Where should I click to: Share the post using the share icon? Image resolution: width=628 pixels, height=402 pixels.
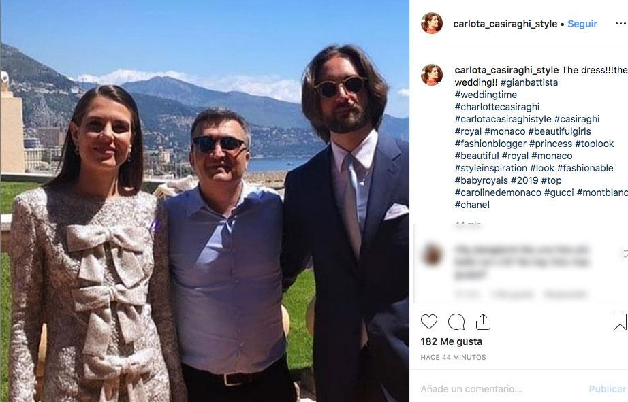pyautogui.click(x=483, y=322)
